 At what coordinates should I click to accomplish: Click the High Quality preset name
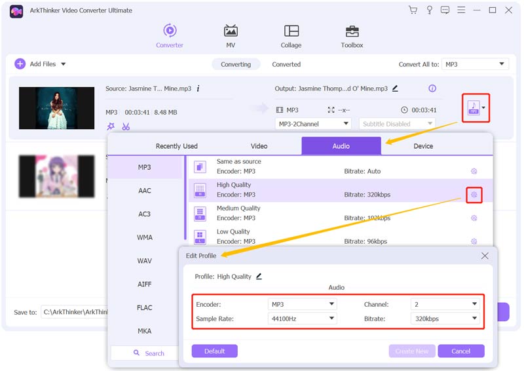pyautogui.click(x=234, y=185)
